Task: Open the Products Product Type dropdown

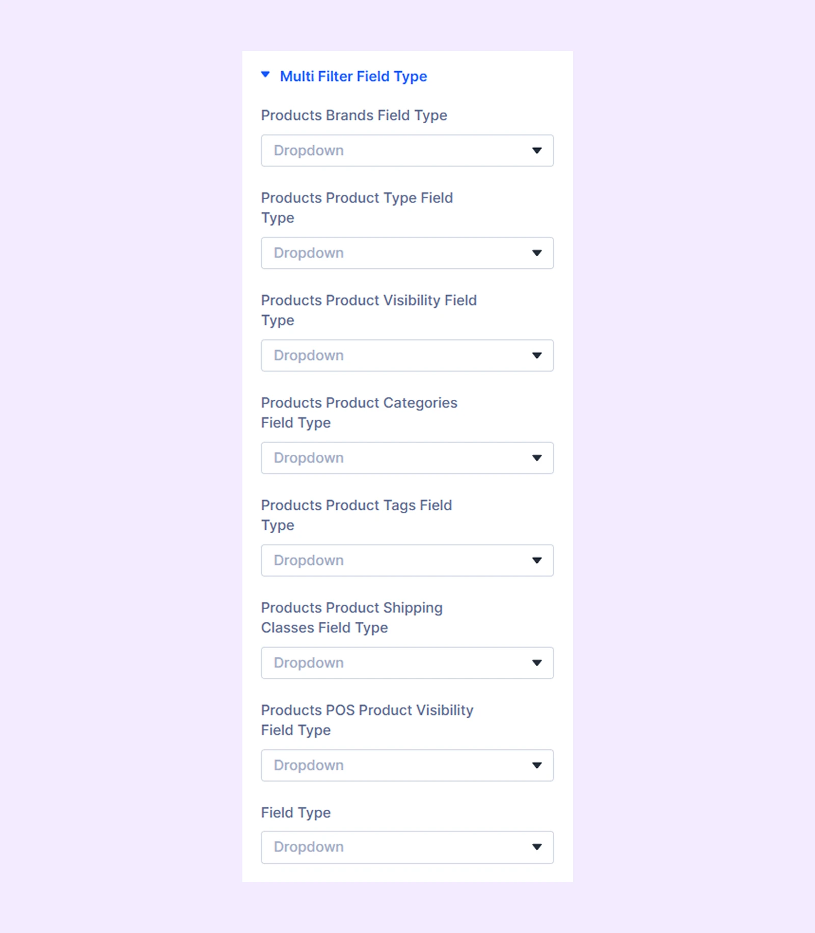Action: (x=407, y=253)
